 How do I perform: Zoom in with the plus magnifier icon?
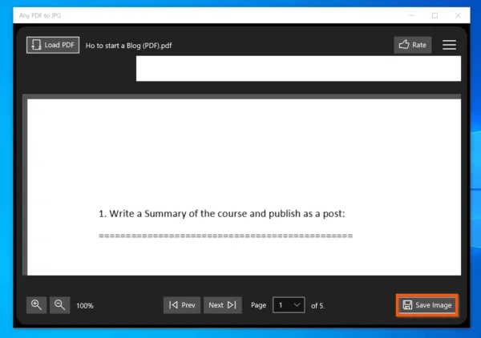[x=37, y=305]
